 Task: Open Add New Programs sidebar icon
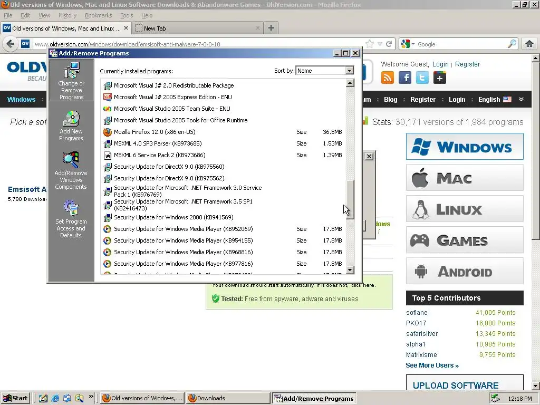[71, 126]
